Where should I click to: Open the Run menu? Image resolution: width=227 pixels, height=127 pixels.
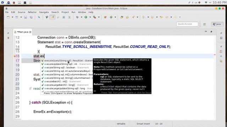pyautogui.click(x=73, y=12)
